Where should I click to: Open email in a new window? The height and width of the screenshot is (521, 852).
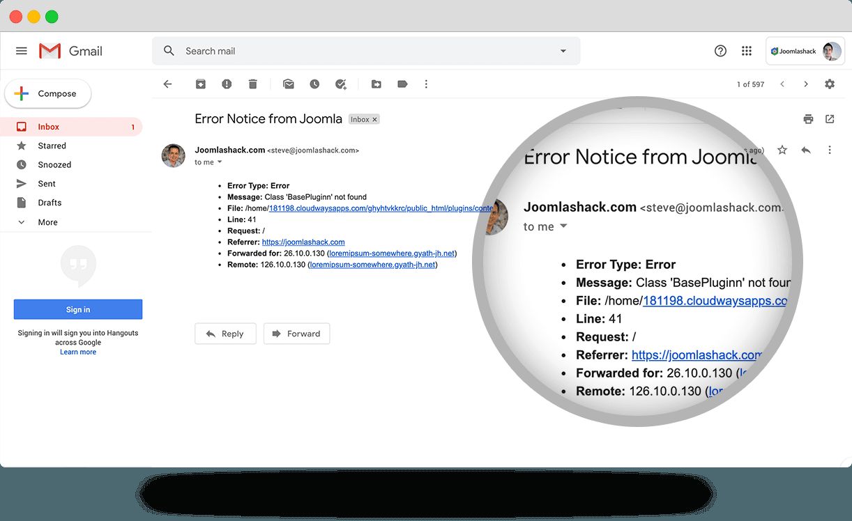pos(830,119)
